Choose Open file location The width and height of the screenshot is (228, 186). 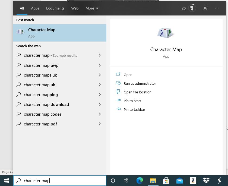[x=138, y=92]
